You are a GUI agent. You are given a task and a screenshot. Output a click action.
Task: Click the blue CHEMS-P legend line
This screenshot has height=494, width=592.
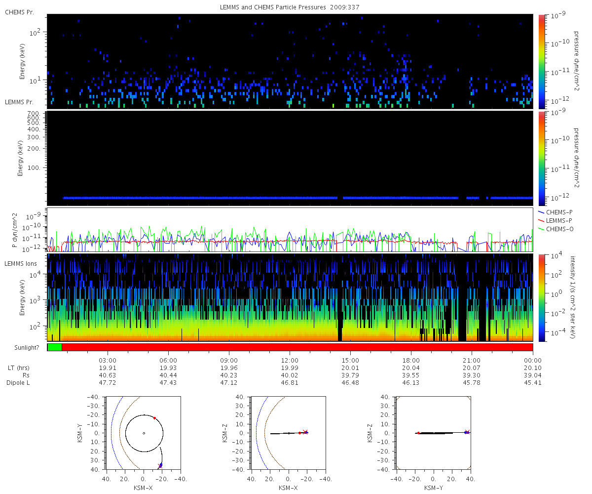[x=541, y=212]
